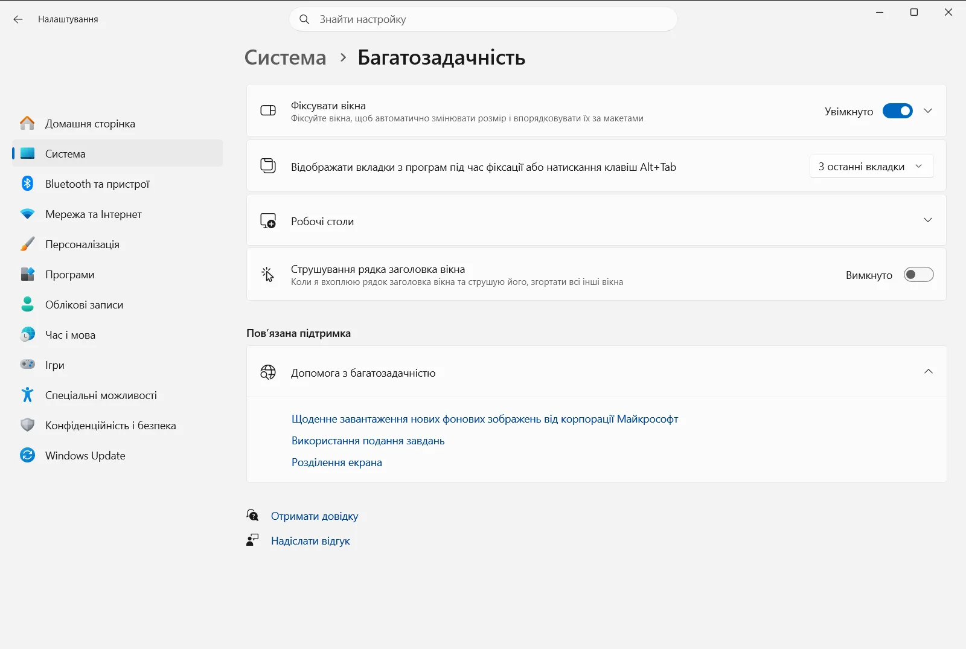Open Конфіденційність і безпека settings

[118, 425]
